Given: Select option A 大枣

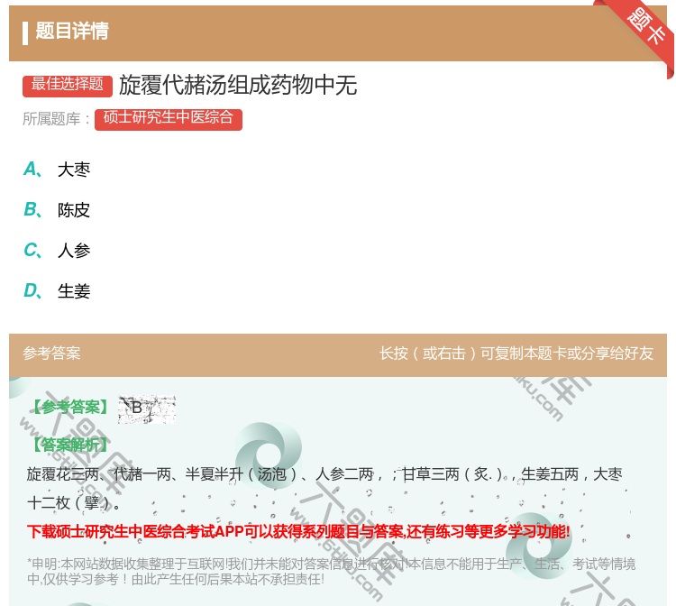Looking at the screenshot, I should pos(73,170).
